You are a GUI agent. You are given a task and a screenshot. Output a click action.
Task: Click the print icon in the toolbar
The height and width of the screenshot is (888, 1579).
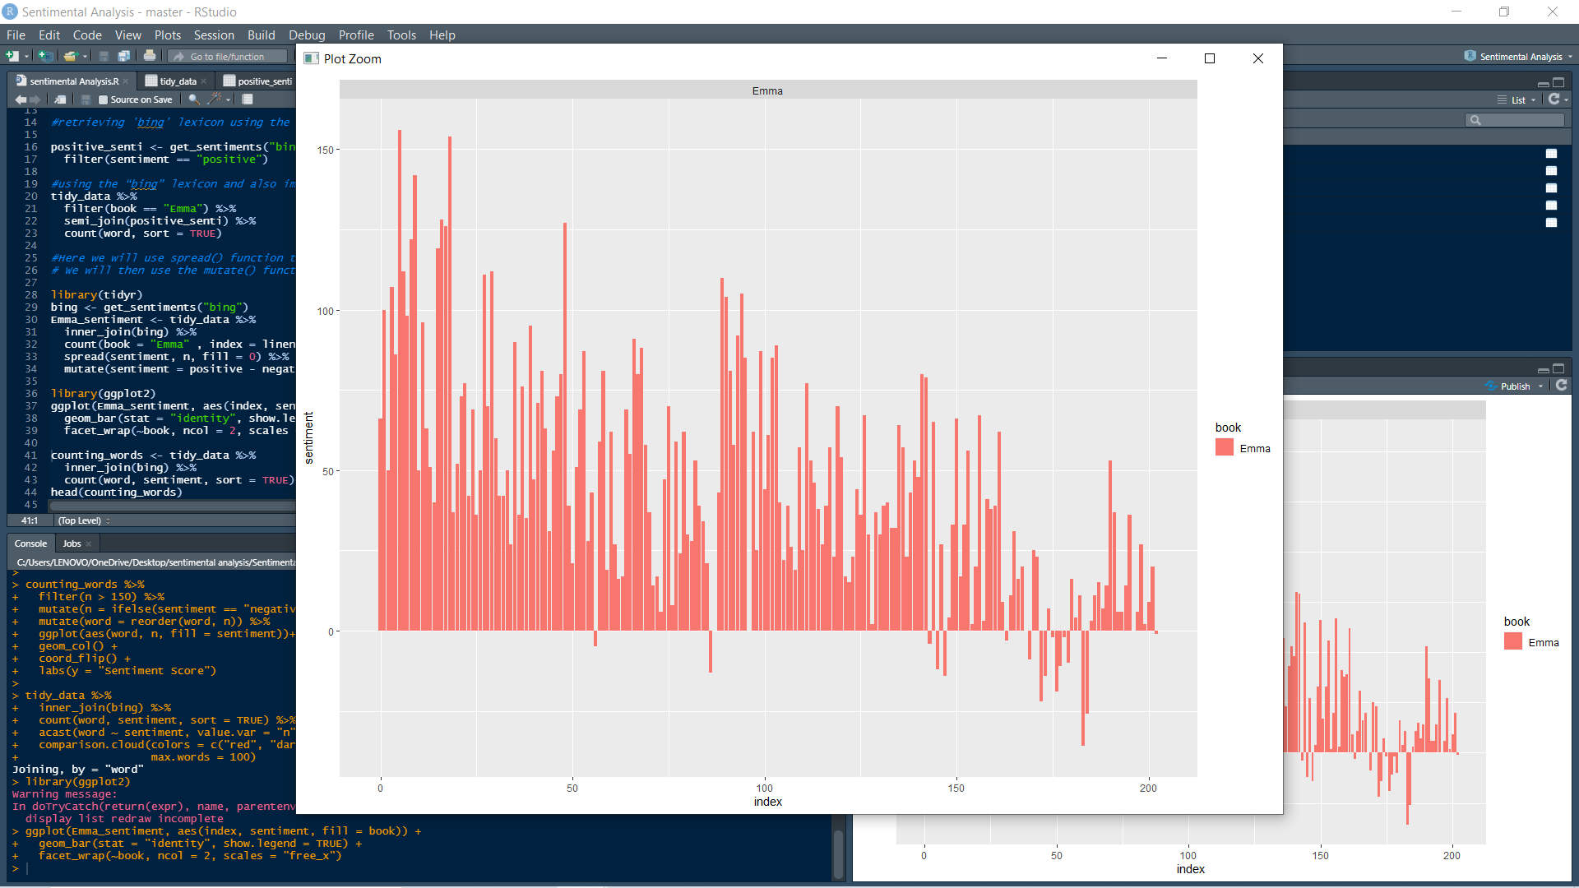pos(150,56)
